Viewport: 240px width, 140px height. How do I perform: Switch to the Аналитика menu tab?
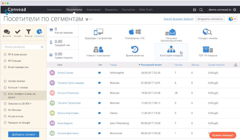(x=54, y=10)
